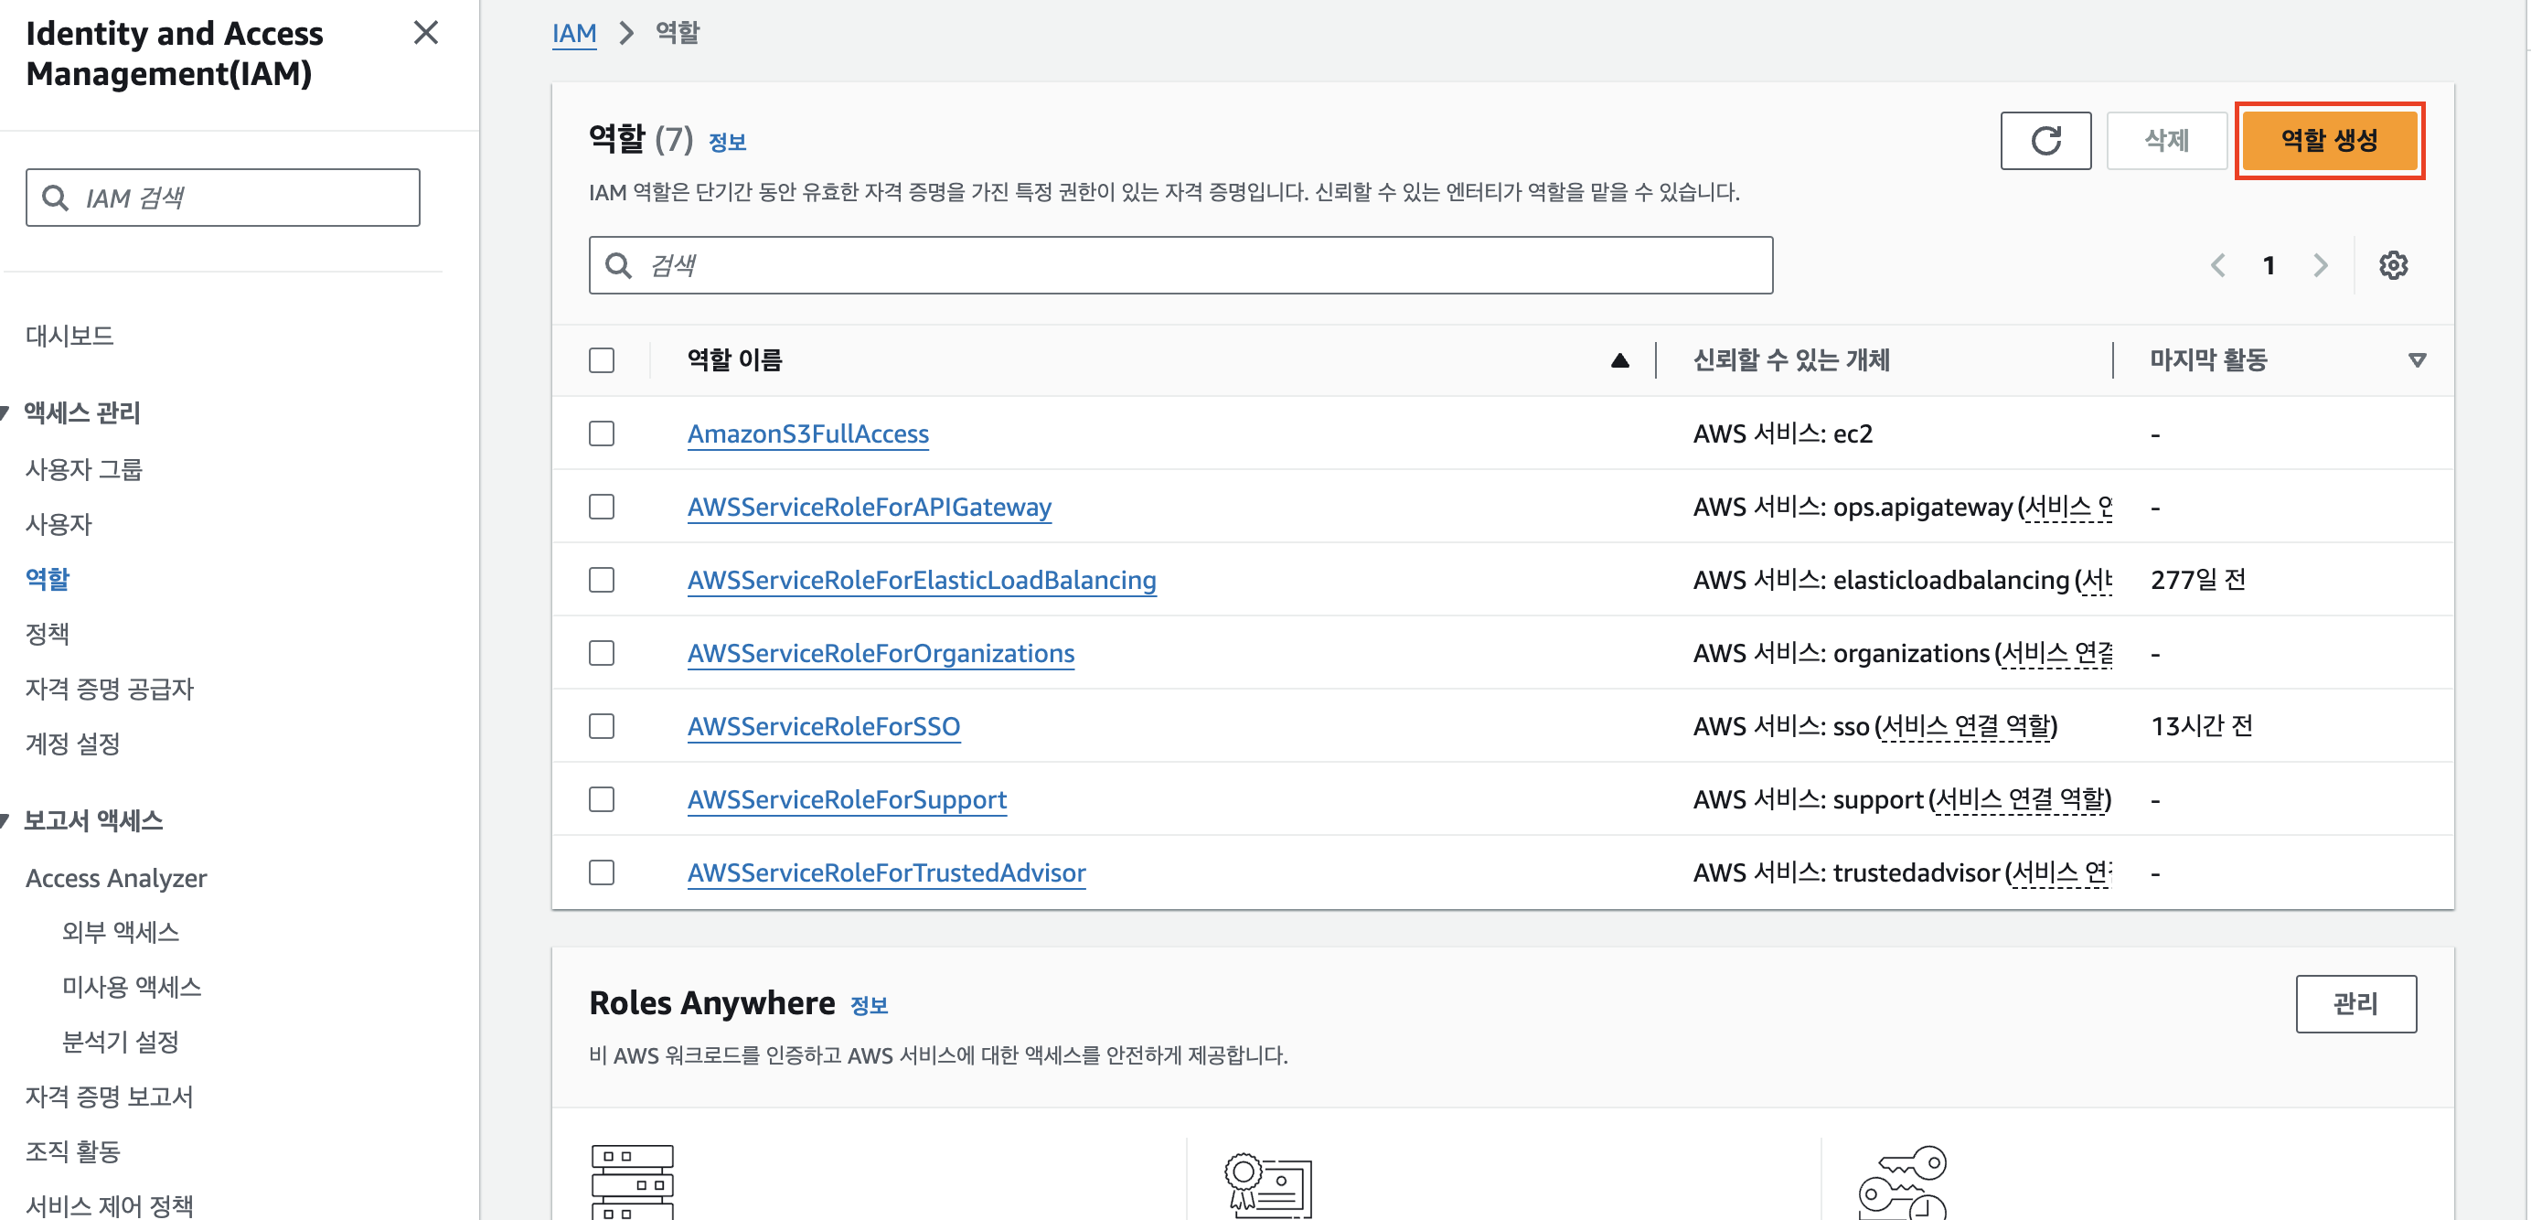
Task: Click the keys with clock icon
Action: click(1902, 1181)
